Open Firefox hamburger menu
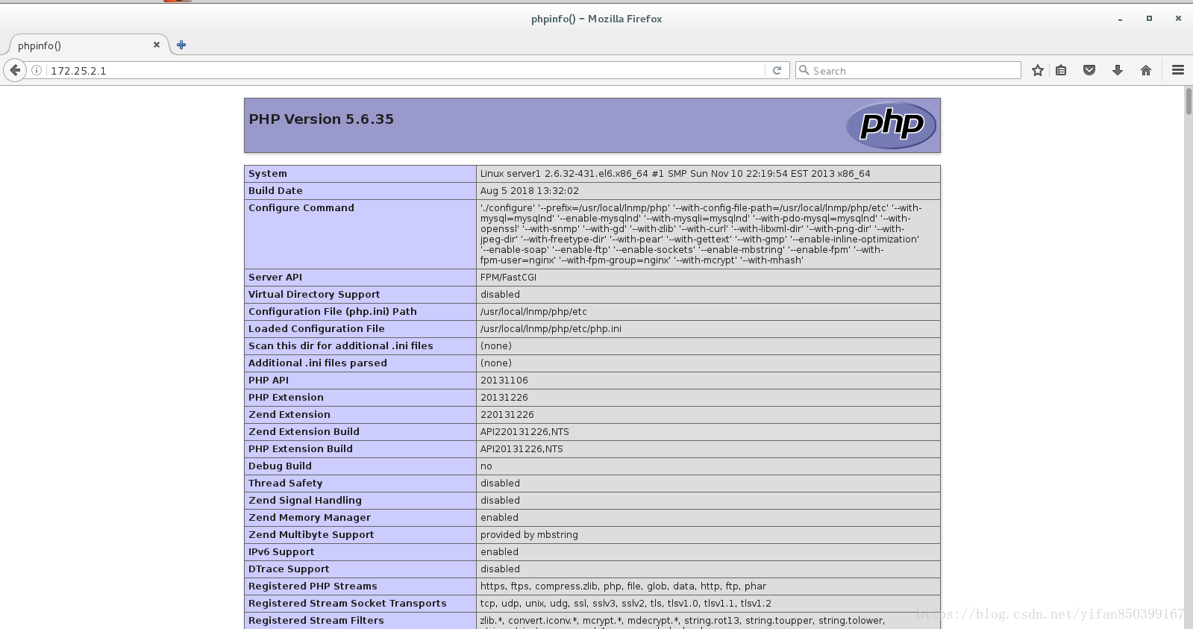Image resolution: width=1193 pixels, height=629 pixels. 1178,70
